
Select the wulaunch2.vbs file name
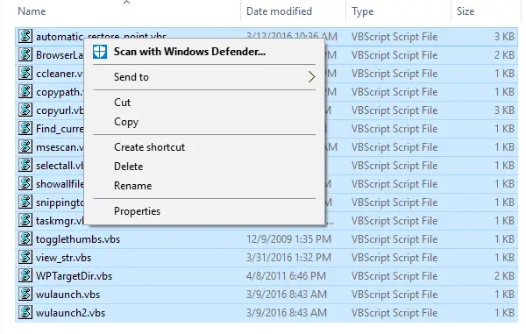[70, 313]
